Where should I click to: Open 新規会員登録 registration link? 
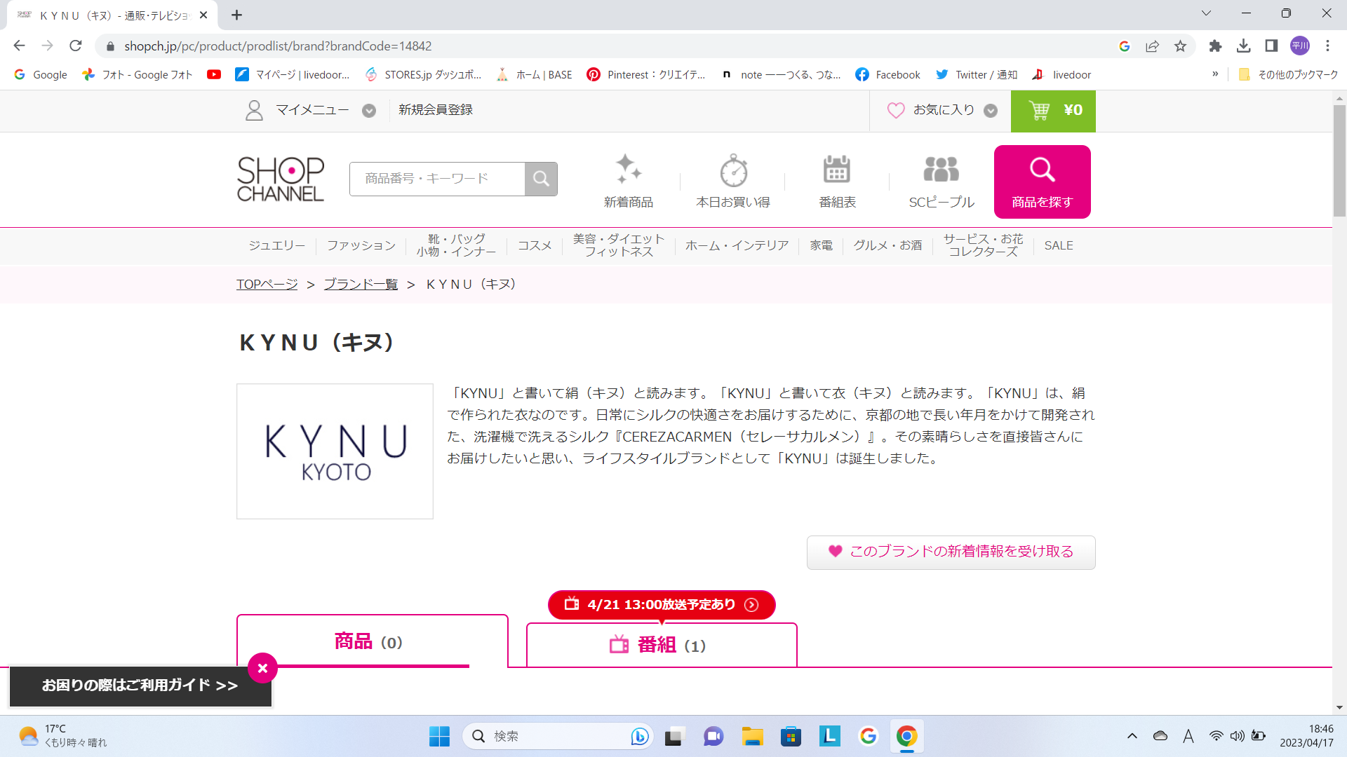pyautogui.click(x=436, y=110)
